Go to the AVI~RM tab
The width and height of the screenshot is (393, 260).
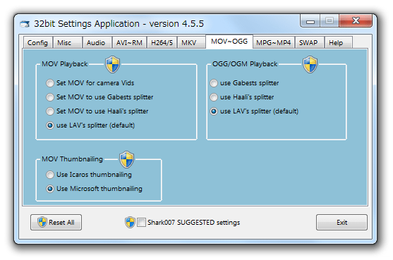[x=129, y=42]
